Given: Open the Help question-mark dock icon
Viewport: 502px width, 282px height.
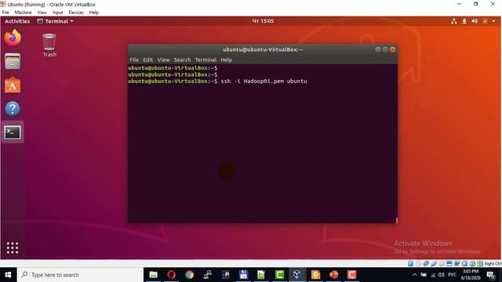Looking at the screenshot, I should point(13,109).
